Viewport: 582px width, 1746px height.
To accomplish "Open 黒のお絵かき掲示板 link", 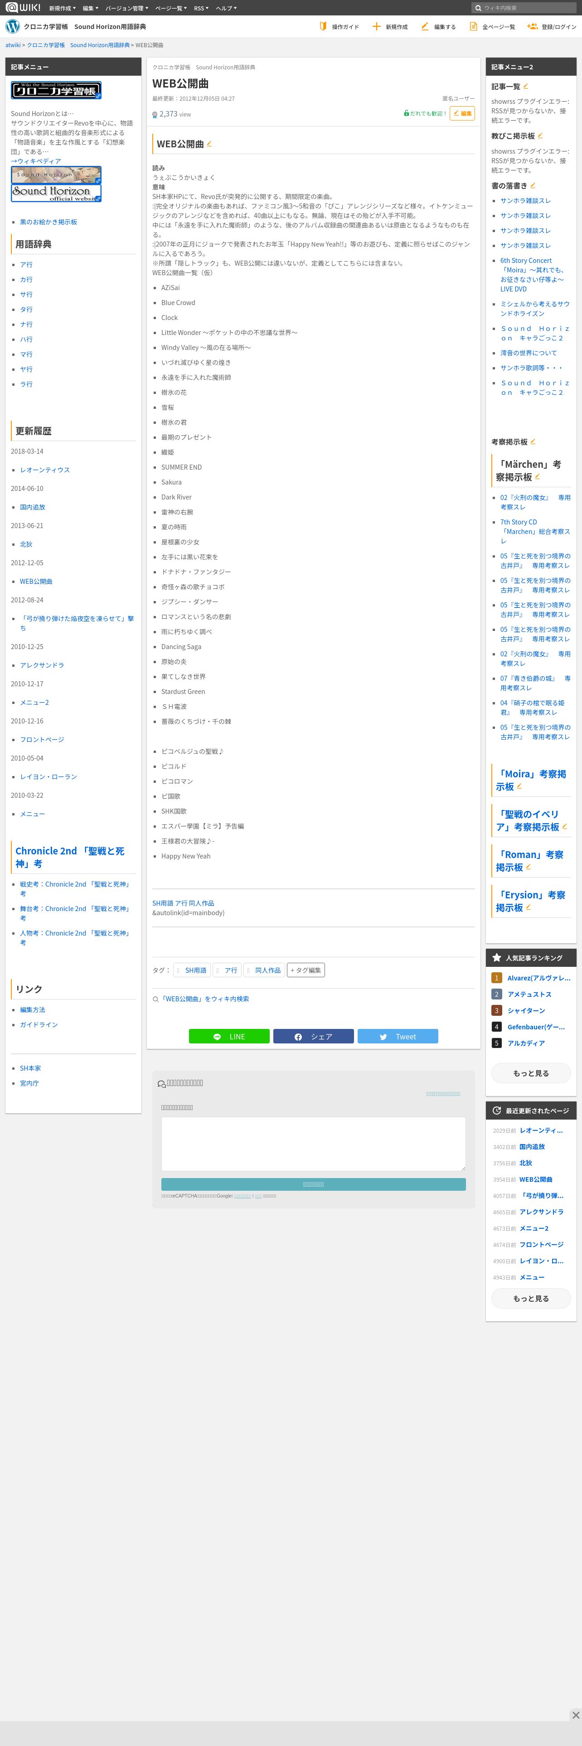I will pyautogui.click(x=48, y=222).
